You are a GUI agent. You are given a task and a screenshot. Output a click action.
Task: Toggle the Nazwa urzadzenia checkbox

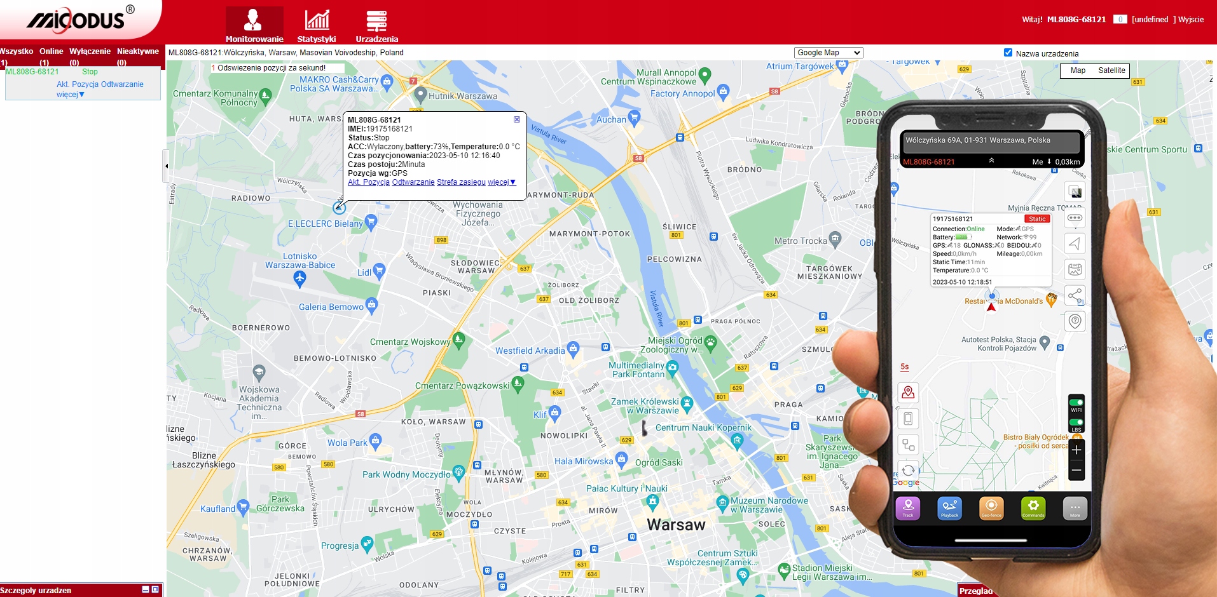1008,53
